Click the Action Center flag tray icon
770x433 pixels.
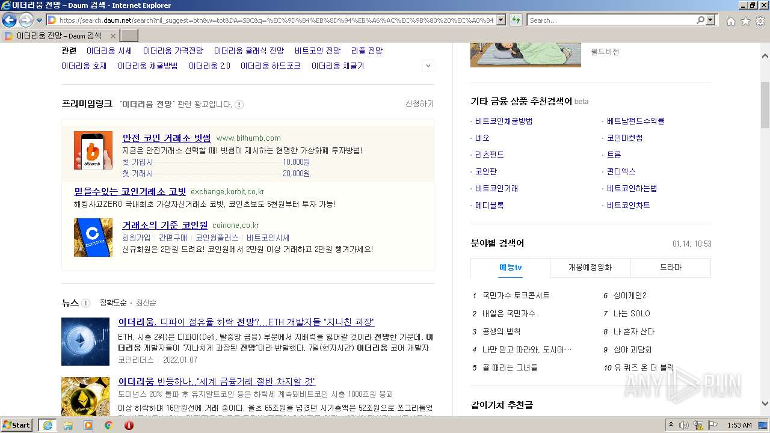pyautogui.click(x=713, y=425)
